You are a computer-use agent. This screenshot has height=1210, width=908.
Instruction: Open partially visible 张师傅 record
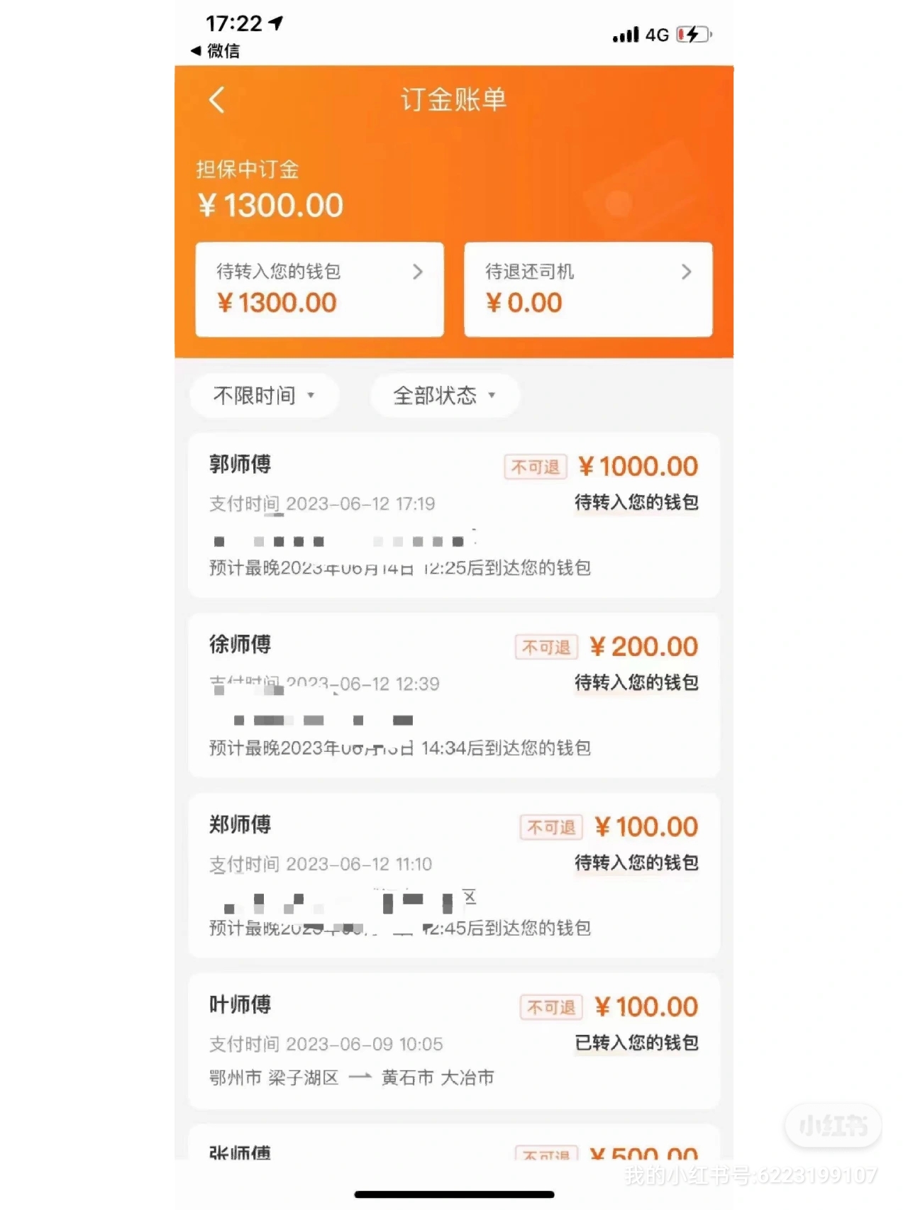454,1143
